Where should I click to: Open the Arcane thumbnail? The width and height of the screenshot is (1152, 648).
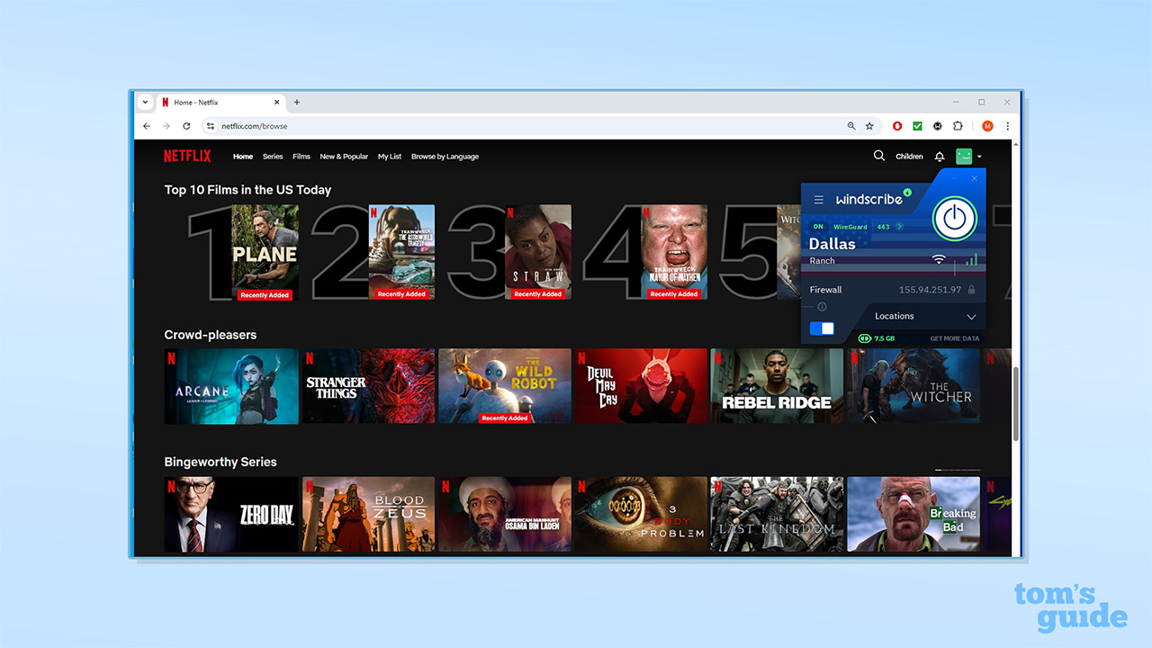(x=231, y=386)
